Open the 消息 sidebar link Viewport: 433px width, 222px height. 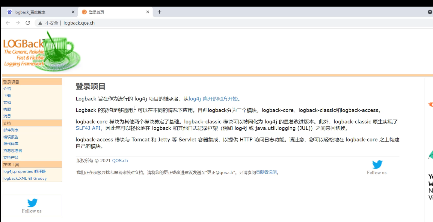[x=7, y=116]
